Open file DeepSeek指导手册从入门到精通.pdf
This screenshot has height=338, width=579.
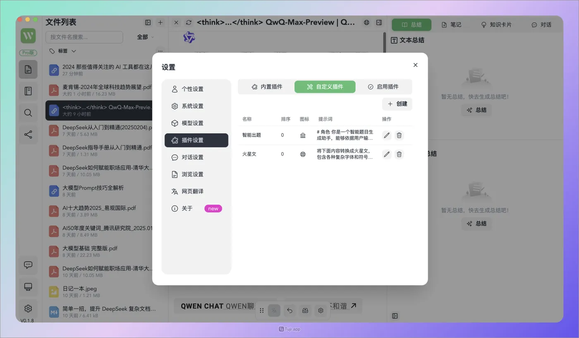point(99,151)
